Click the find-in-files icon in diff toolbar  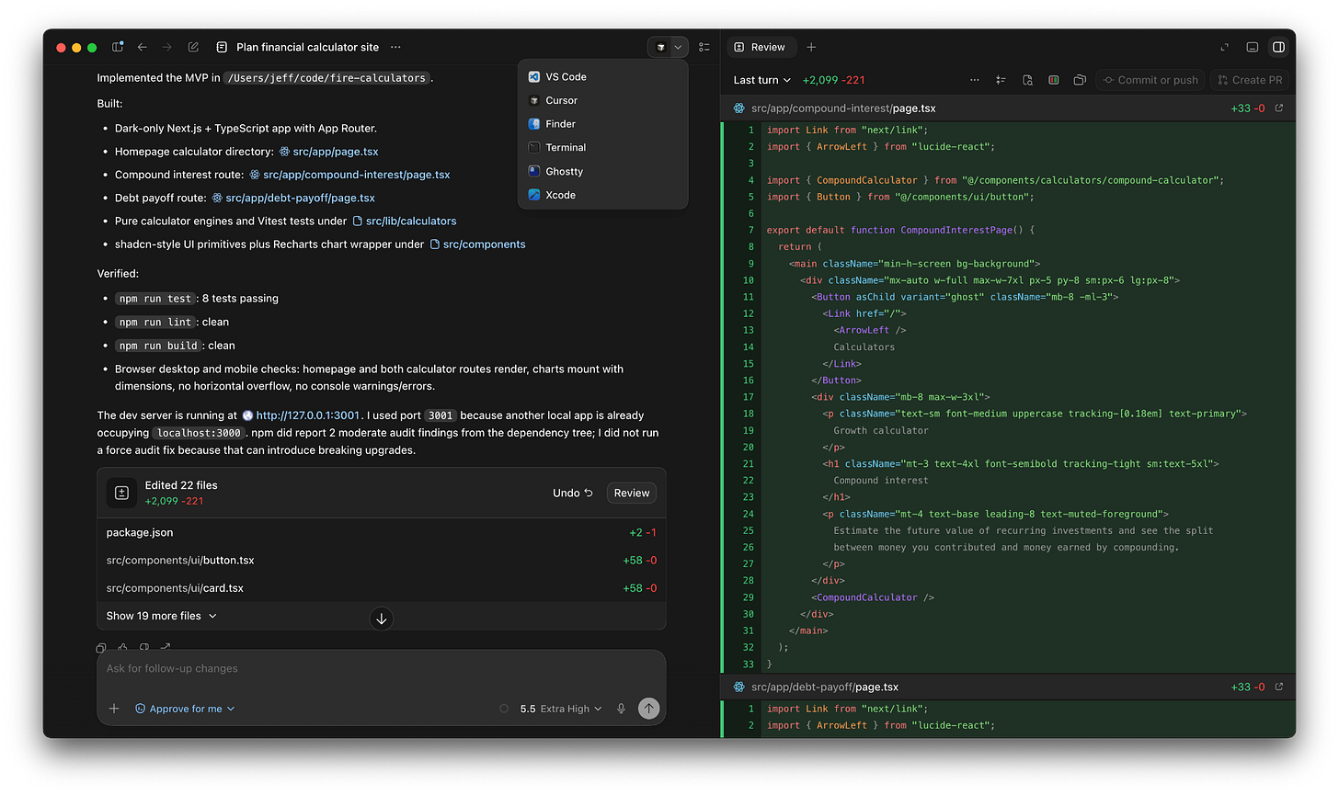click(1027, 80)
